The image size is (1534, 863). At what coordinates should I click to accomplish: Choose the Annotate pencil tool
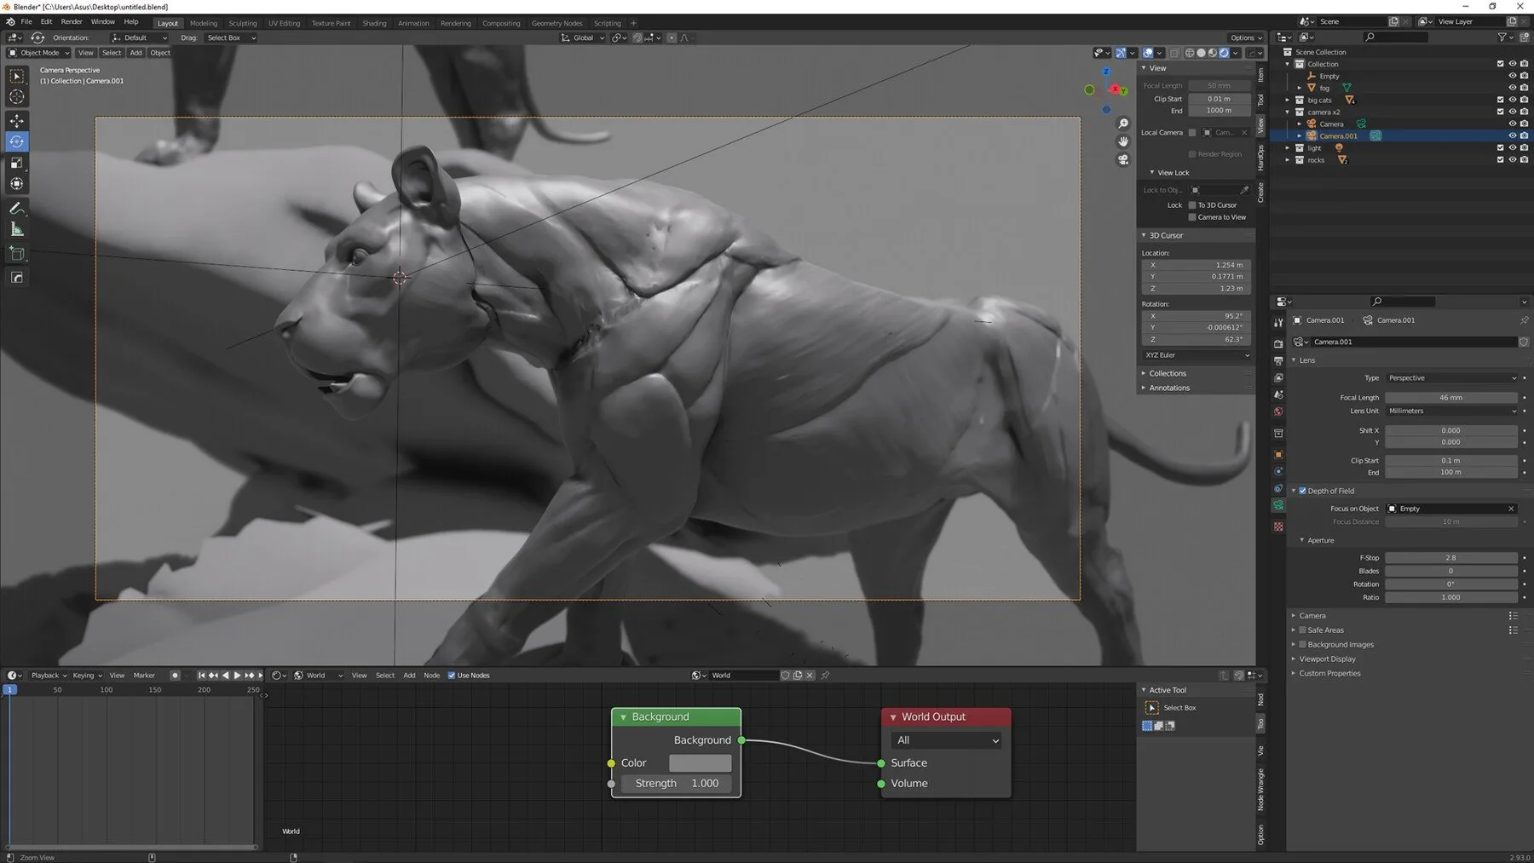pyautogui.click(x=17, y=208)
